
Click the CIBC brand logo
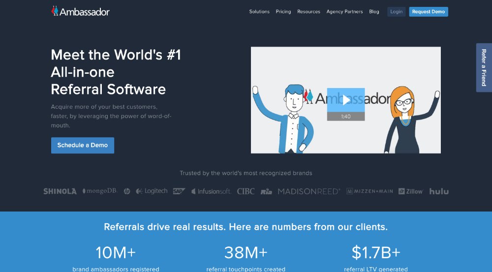(246, 191)
